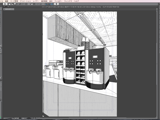Open the ページ管理 menu
The height and width of the screenshot is (120, 160).
pyautogui.click(x=14, y=1)
